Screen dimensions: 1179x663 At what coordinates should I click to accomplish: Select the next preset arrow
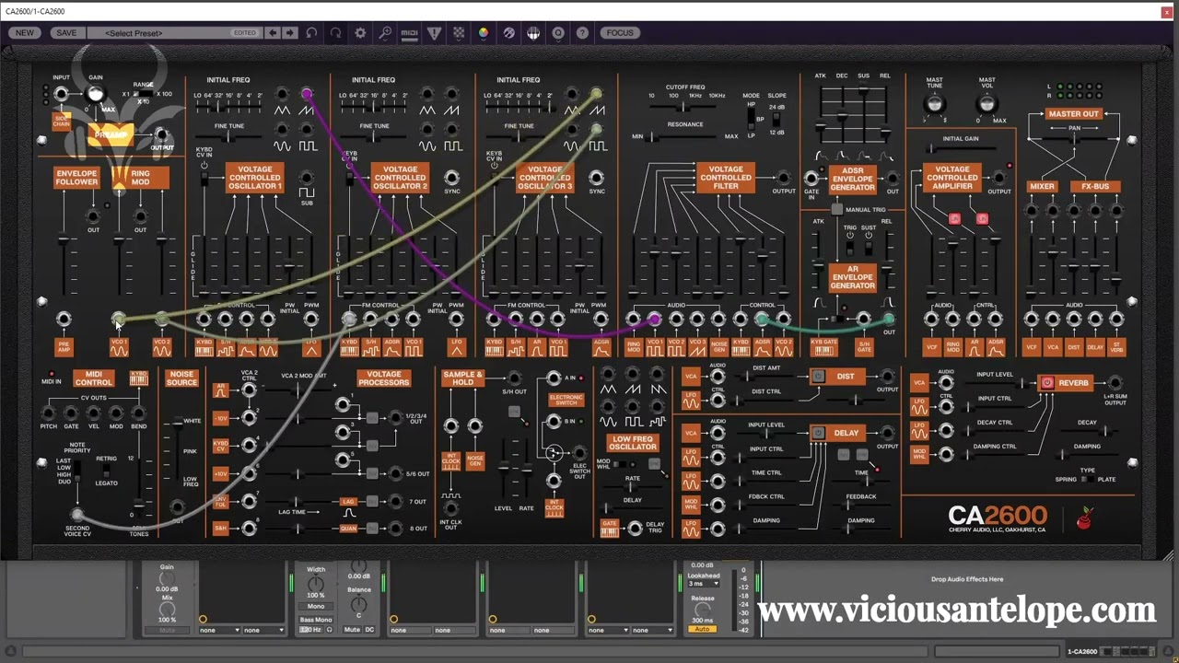(x=290, y=33)
